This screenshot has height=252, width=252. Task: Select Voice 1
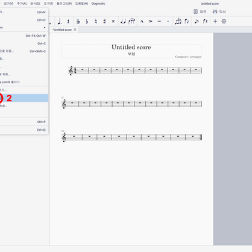pos(197,21)
